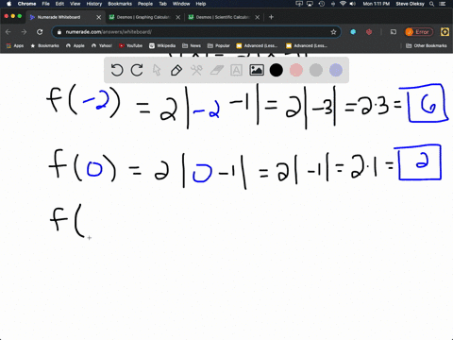
Task: Switch to Desmos Graphing Calculator tab
Action: click(x=143, y=17)
